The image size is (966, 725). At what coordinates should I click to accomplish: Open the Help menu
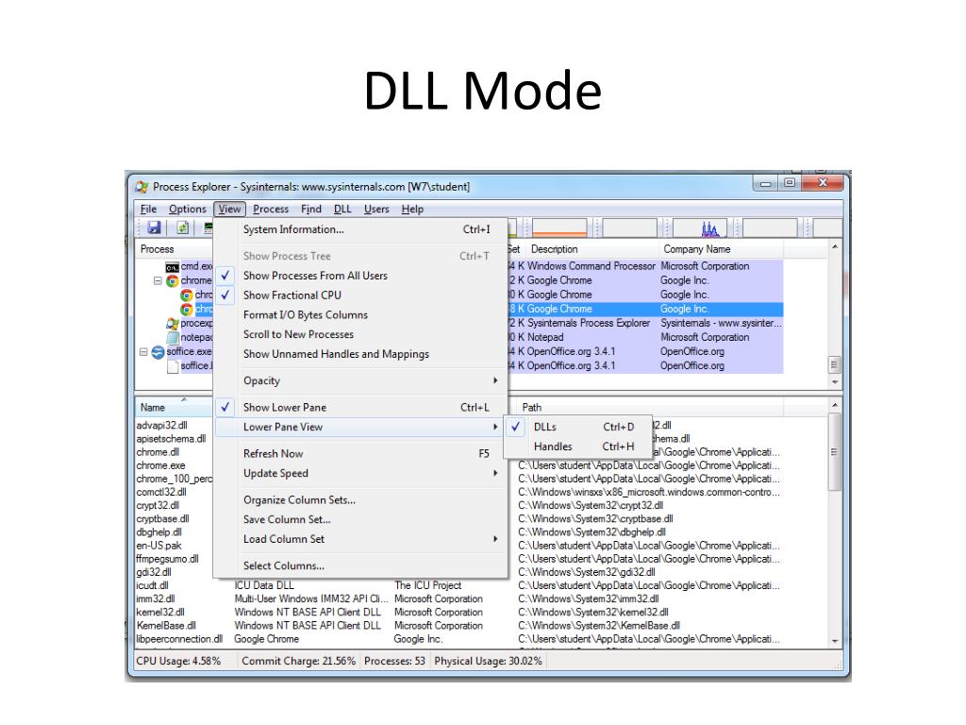pos(412,209)
